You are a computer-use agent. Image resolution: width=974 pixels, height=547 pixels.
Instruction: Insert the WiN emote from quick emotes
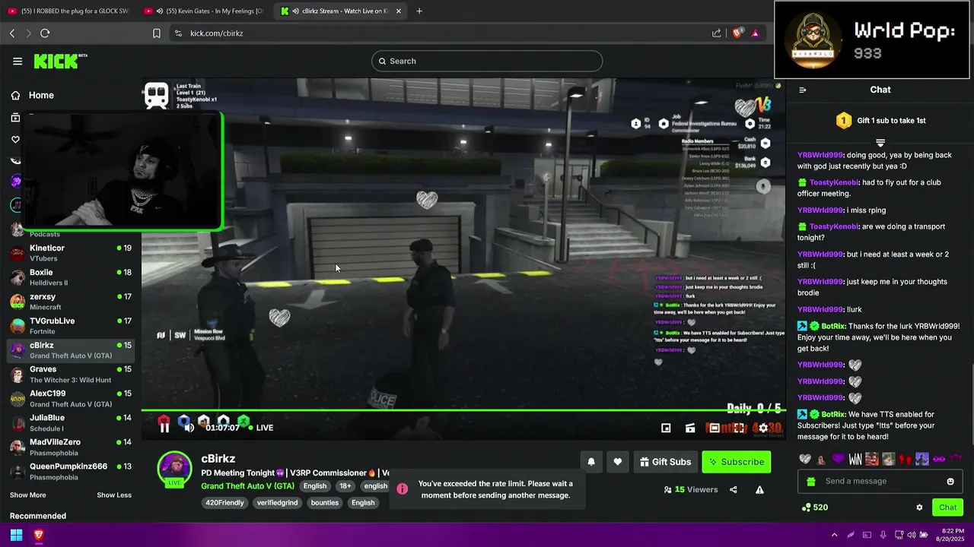(x=855, y=460)
